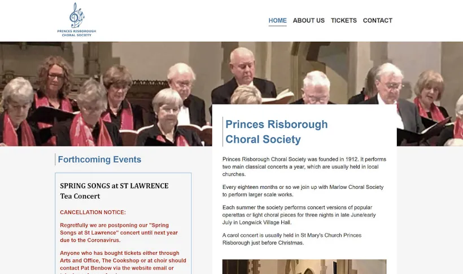Open the HOME menu item
This screenshot has height=274, width=463.
(277, 20)
